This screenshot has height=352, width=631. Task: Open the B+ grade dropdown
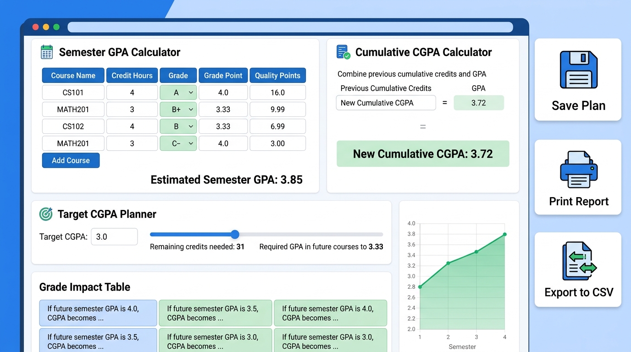coord(178,110)
